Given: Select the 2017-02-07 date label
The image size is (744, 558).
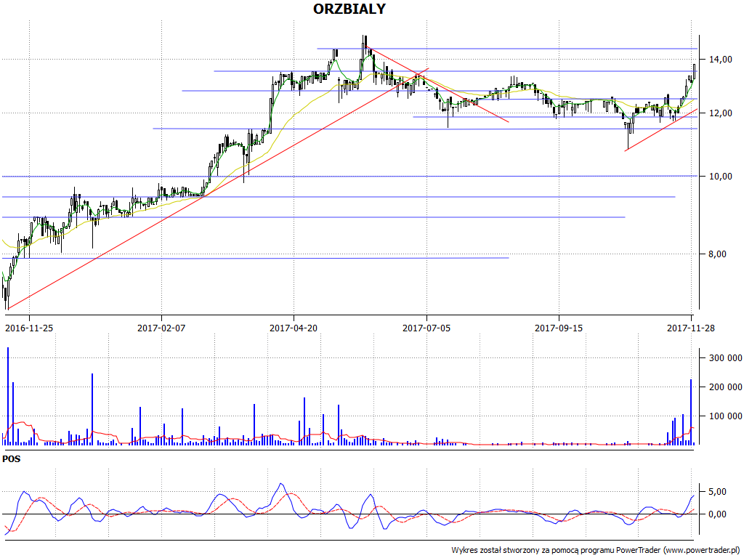Looking at the screenshot, I should [x=161, y=328].
